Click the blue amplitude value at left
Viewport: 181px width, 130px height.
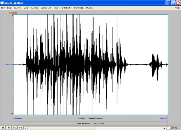click(8, 64)
